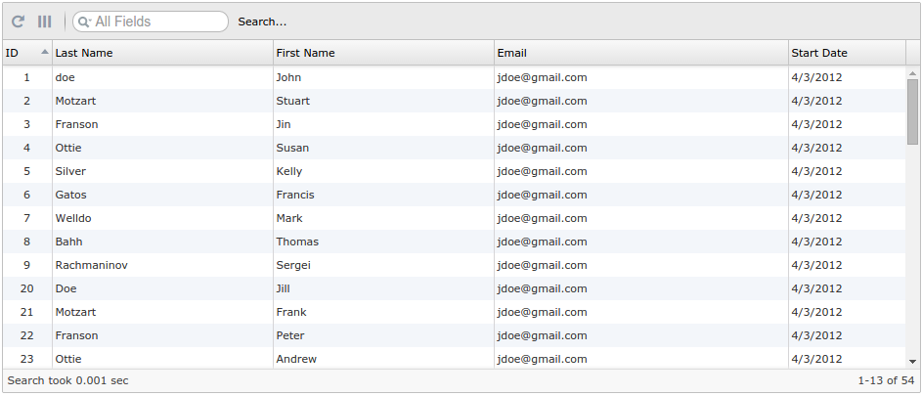922x396 pixels.
Task: Select the Rachmaninov row
Action: point(454,265)
